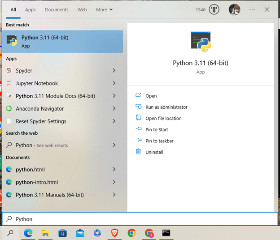Image resolution: width=280 pixels, height=240 pixels.
Task: Click Open in the details pane
Action: click(x=151, y=96)
